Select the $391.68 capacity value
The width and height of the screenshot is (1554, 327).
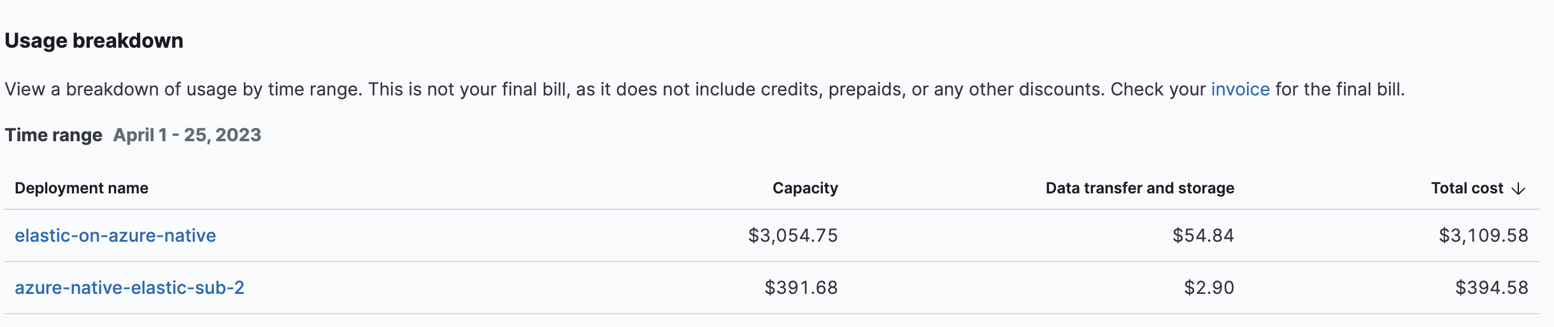[801, 288]
